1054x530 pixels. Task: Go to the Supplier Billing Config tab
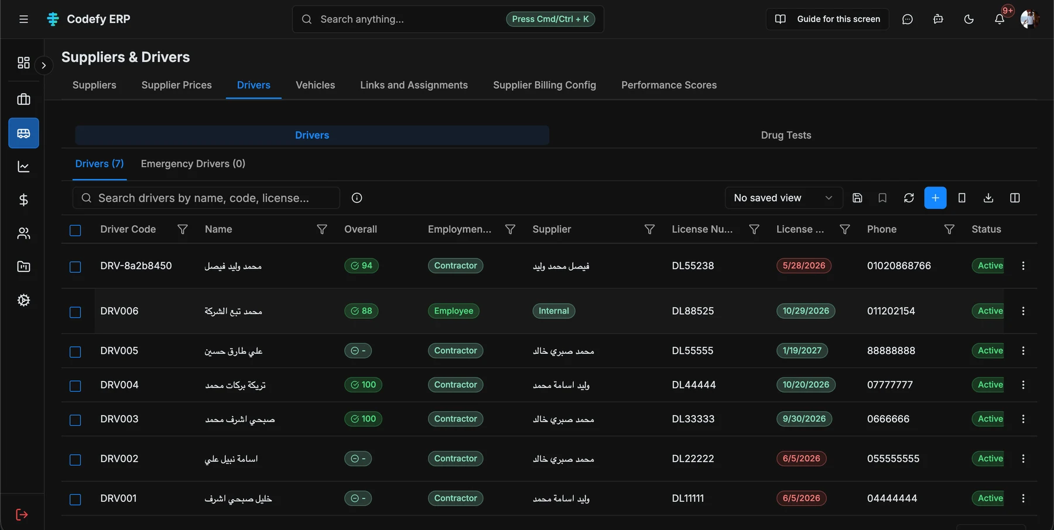pos(545,85)
